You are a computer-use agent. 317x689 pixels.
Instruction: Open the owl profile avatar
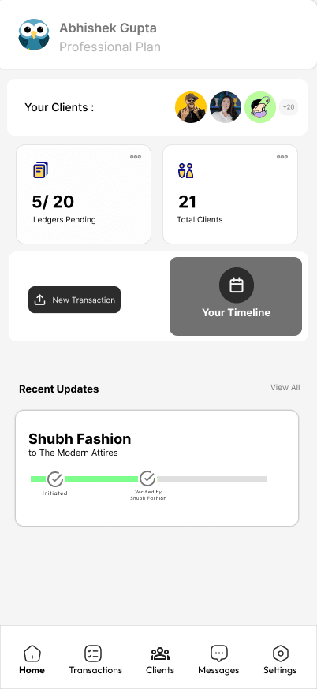pos(34,35)
